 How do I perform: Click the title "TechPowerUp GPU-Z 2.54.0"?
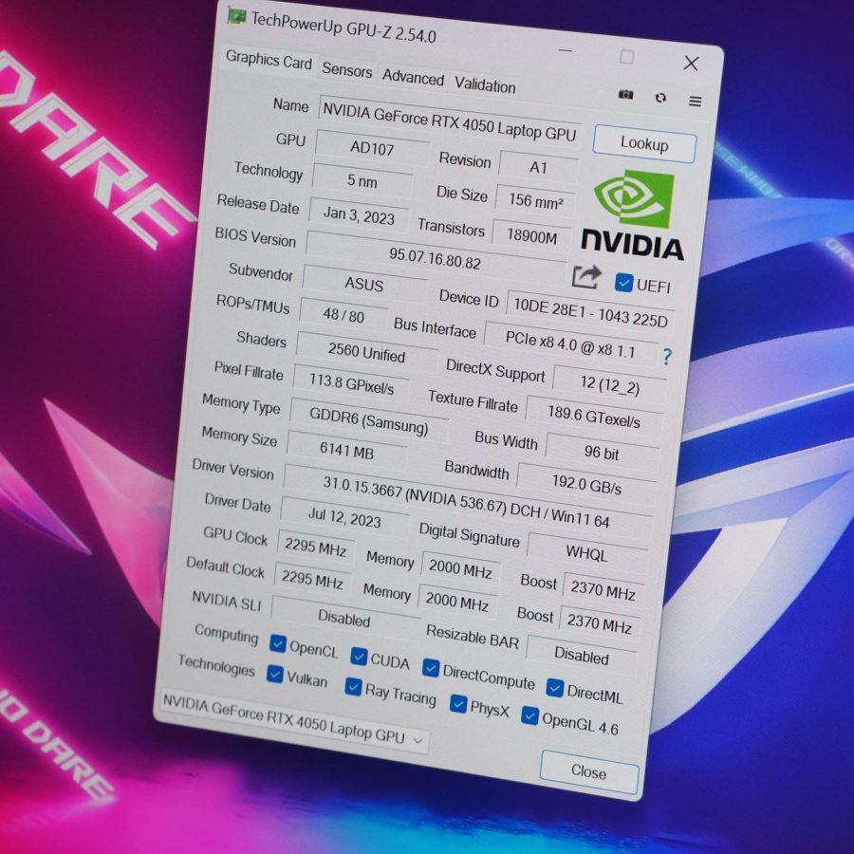click(343, 28)
